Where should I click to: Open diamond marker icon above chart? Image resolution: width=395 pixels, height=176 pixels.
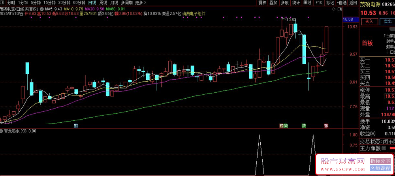pos(333,9)
